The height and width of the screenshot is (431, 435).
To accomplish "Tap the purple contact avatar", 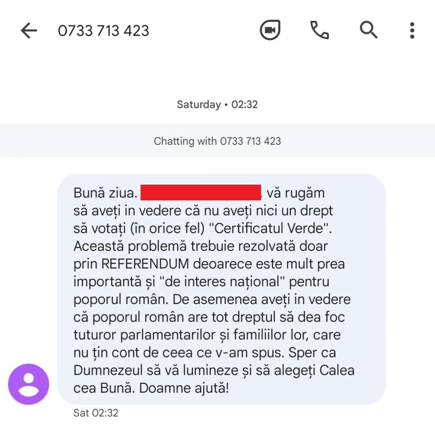I will (x=29, y=384).
